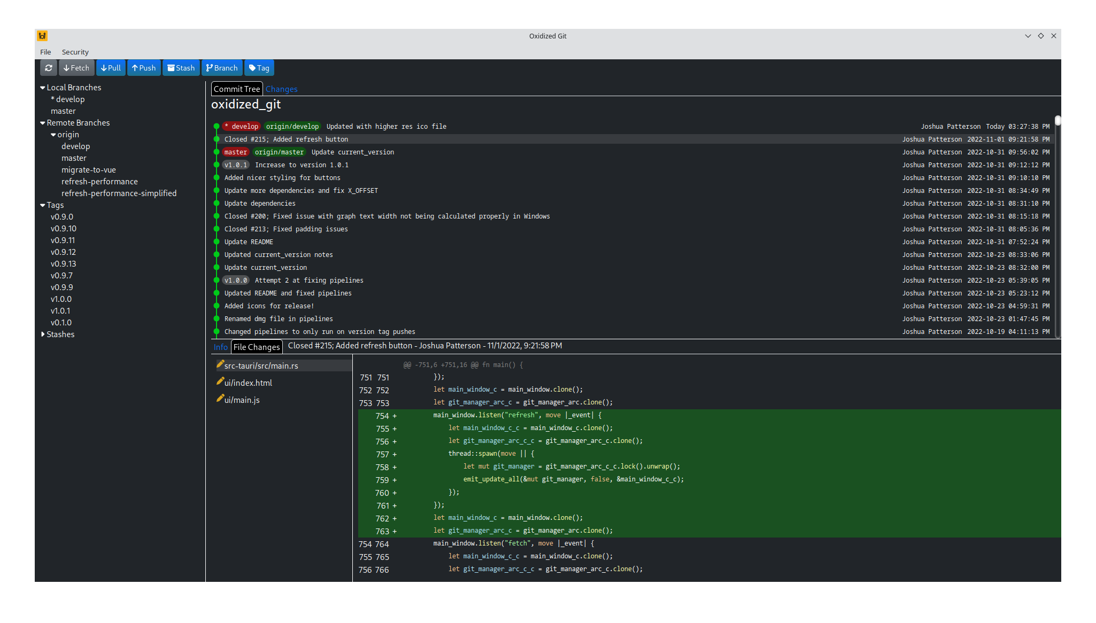Viewport: 1096px width, 623px height.
Task: Select commit "Increase to version 1.0.1"
Action: (x=302, y=165)
